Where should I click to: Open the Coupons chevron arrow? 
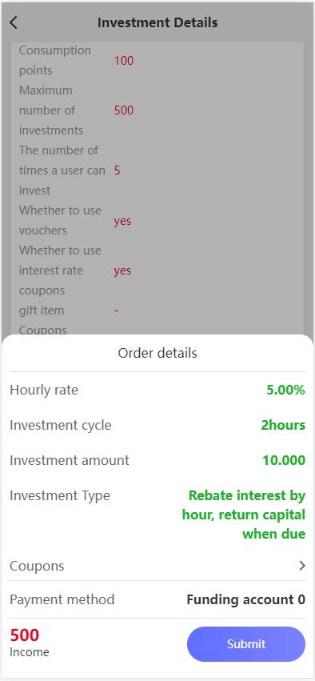(x=302, y=566)
